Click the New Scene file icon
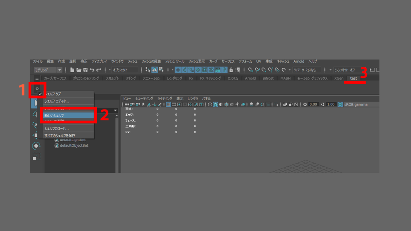 [x=72, y=70]
